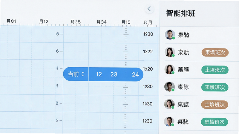Screen dimensions: 239x134
Task: Open the 智能排班 panel header
Action: point(180,13)
